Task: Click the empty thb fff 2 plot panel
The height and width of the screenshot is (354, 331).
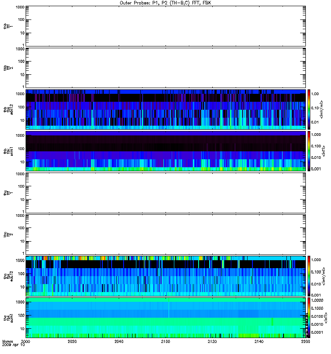Action: click(165, 68)
